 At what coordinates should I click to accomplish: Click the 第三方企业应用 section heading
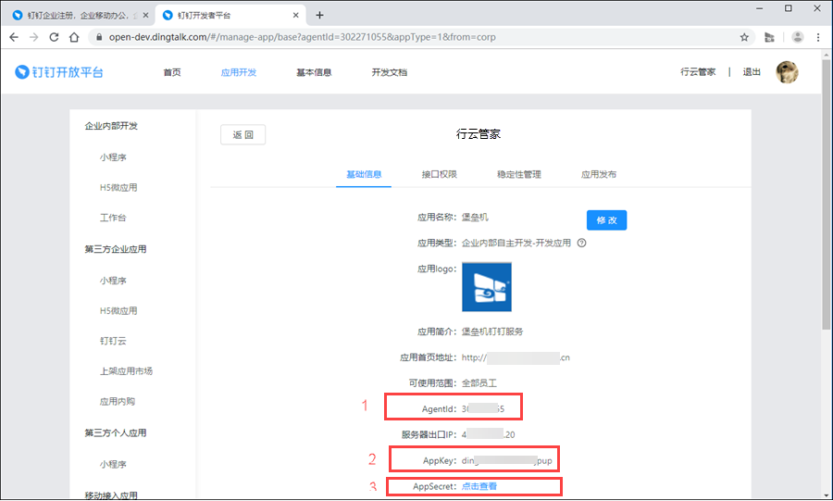(116, 249)
